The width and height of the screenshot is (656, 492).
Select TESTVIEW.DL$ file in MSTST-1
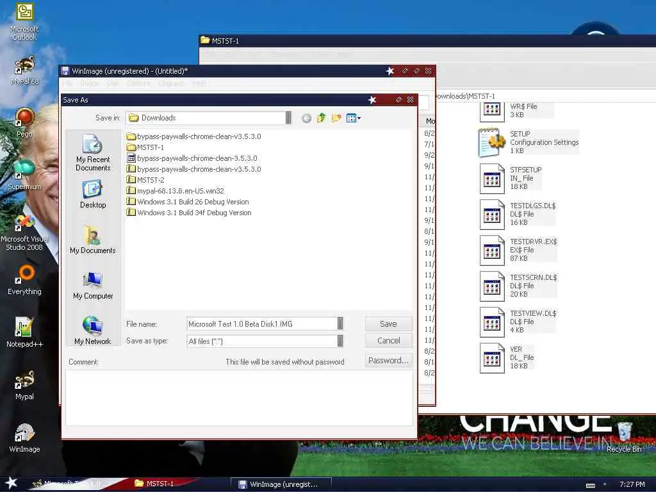click(518, 322)
